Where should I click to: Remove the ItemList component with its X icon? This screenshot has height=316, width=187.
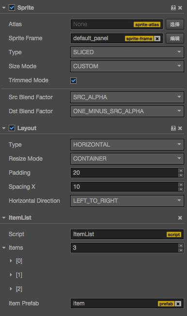point(180,218)
